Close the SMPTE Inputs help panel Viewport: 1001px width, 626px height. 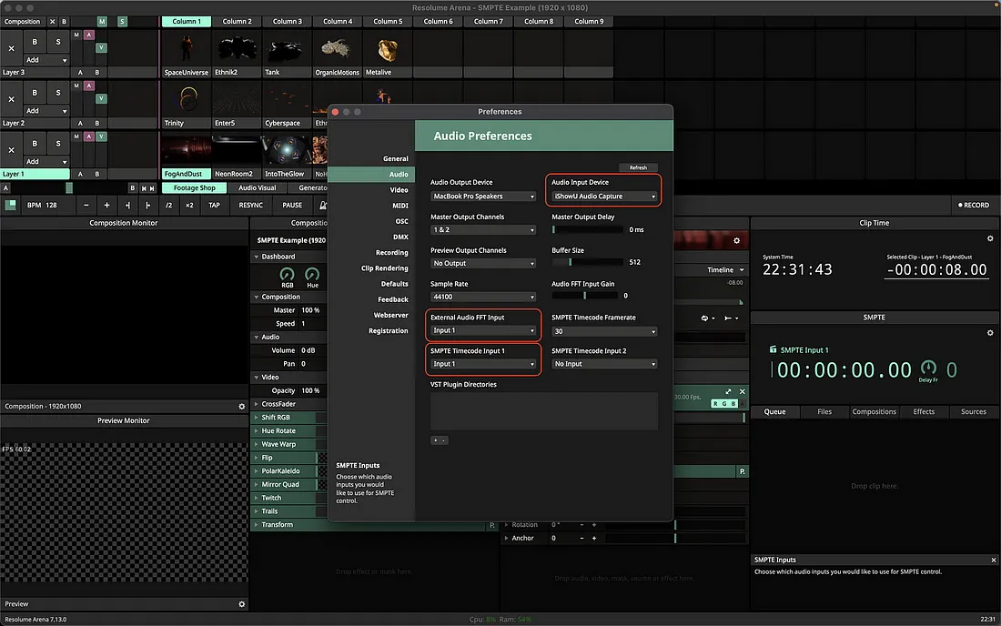pos(993,560)
